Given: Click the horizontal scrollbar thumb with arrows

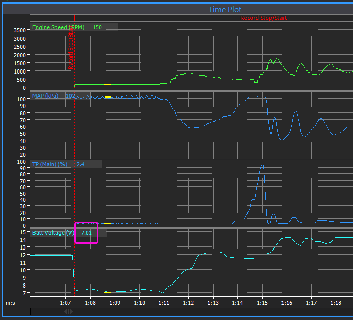Looking at the screenshot, I should pos(68,312).
